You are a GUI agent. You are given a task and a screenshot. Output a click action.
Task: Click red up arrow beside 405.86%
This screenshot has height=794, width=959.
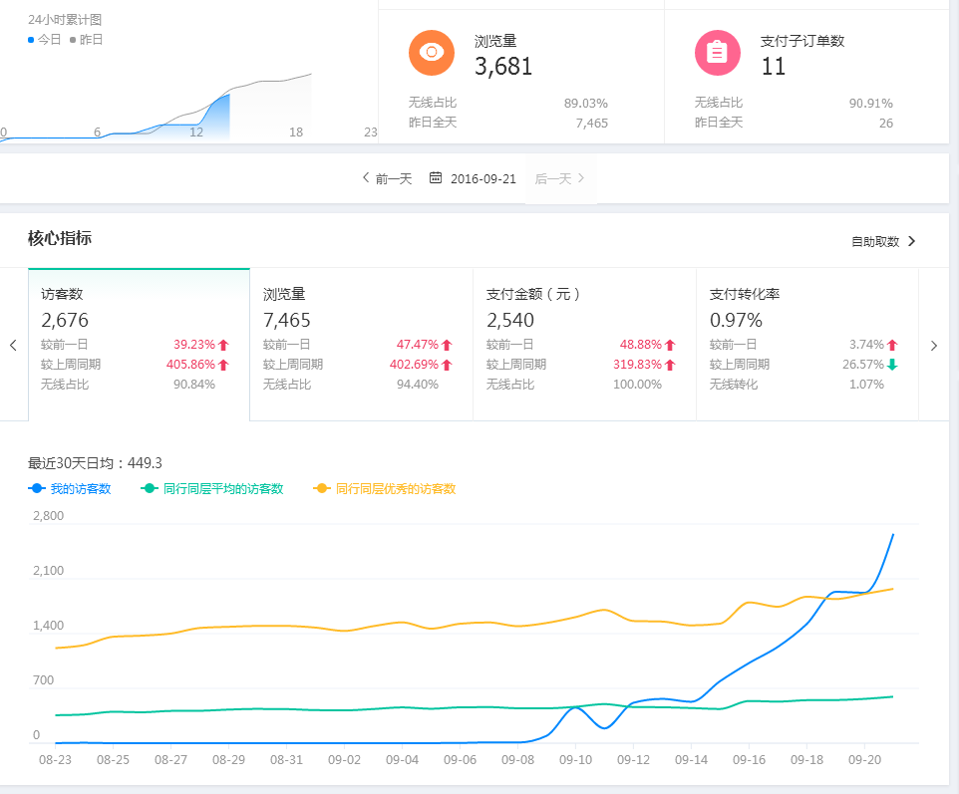pos(223,365)
